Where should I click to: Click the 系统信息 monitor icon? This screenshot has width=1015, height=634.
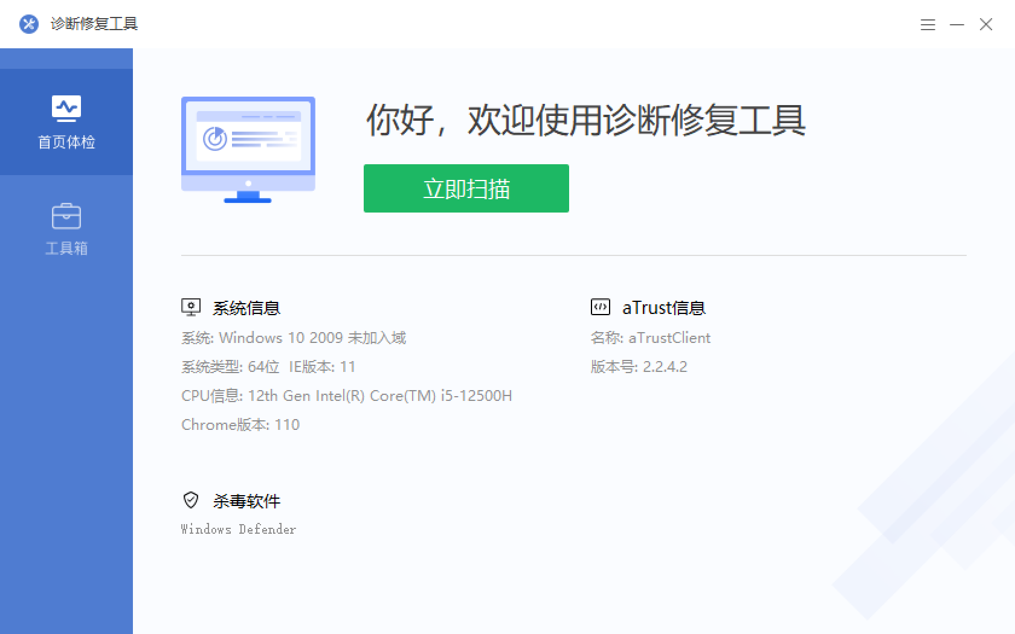191,307
